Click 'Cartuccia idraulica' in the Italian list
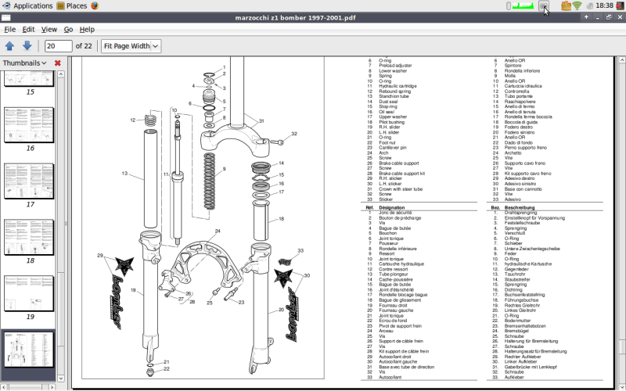The height and width of the screenshot is (391, 626). [x=523, y=86]
